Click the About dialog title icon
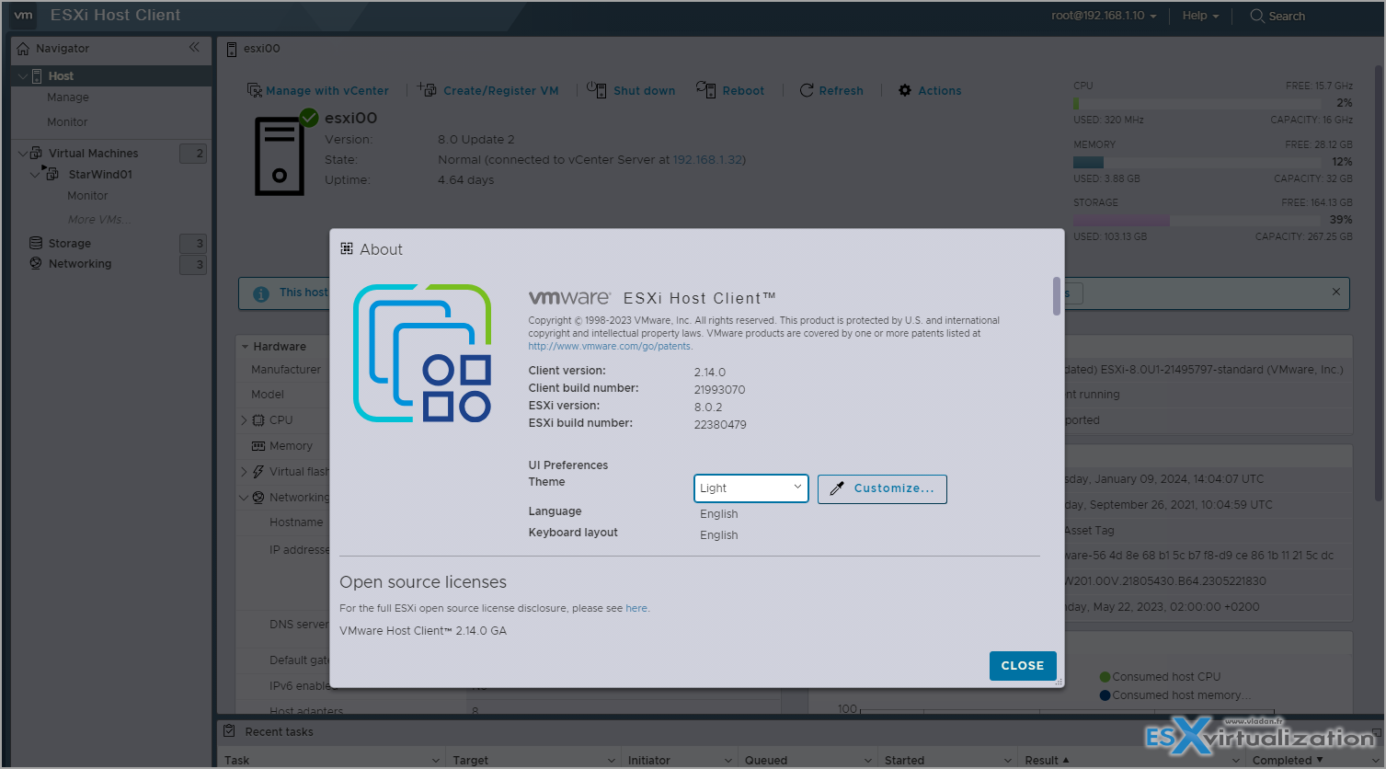 coord(347,248)
